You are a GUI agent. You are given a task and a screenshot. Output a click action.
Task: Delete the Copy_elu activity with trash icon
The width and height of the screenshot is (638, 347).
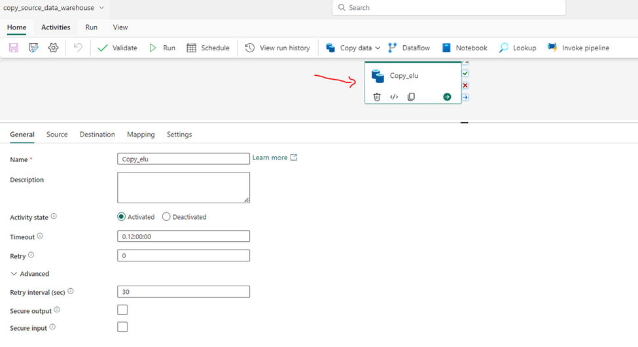point(377,97)
